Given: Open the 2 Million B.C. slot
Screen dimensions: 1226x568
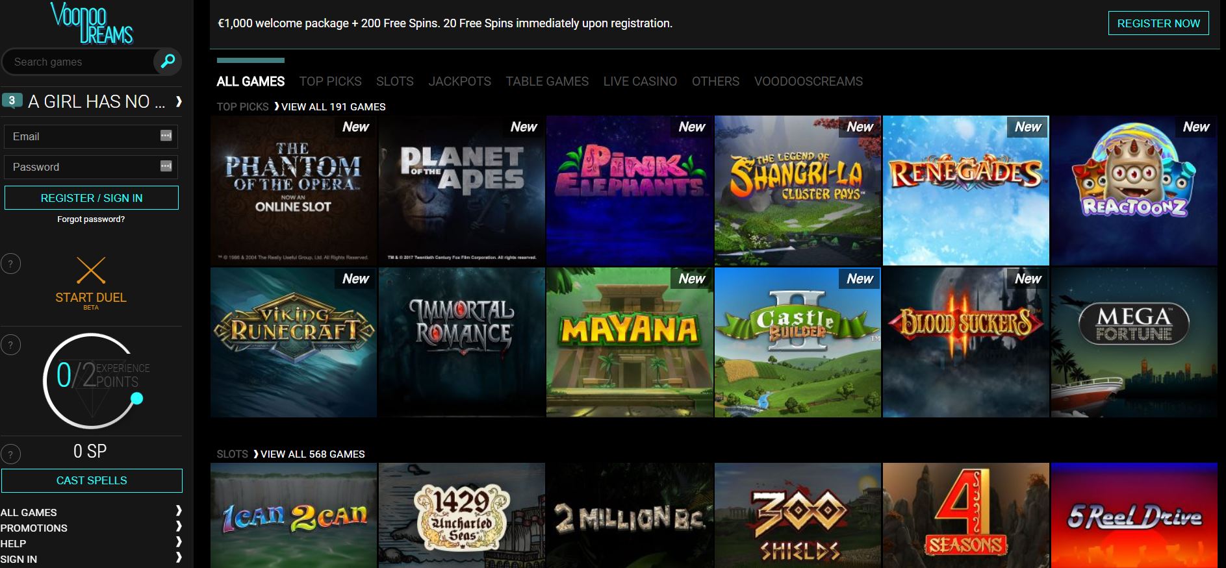Looking at the screenshot, I should (x=630, y=515).
